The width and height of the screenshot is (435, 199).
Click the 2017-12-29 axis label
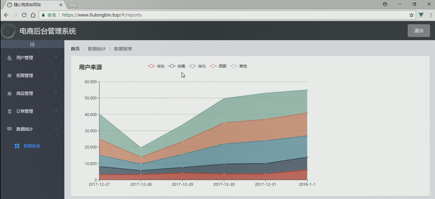coord(182,184)
